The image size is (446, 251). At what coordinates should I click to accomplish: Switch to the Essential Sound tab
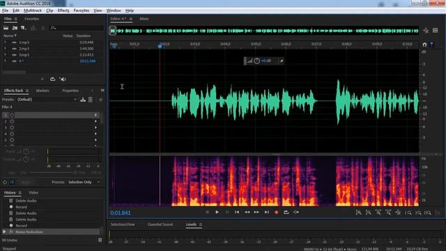pyautogui.click(x=160, y=225)
